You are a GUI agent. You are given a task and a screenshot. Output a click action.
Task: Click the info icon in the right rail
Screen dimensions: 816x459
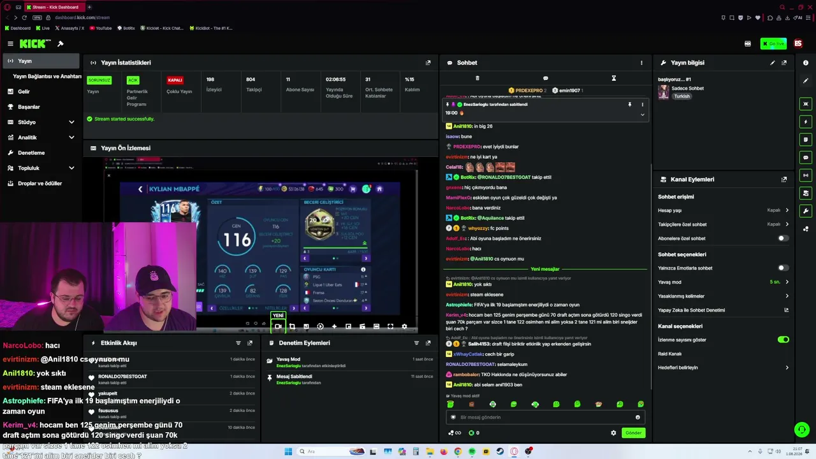click(x=806, y=62)
